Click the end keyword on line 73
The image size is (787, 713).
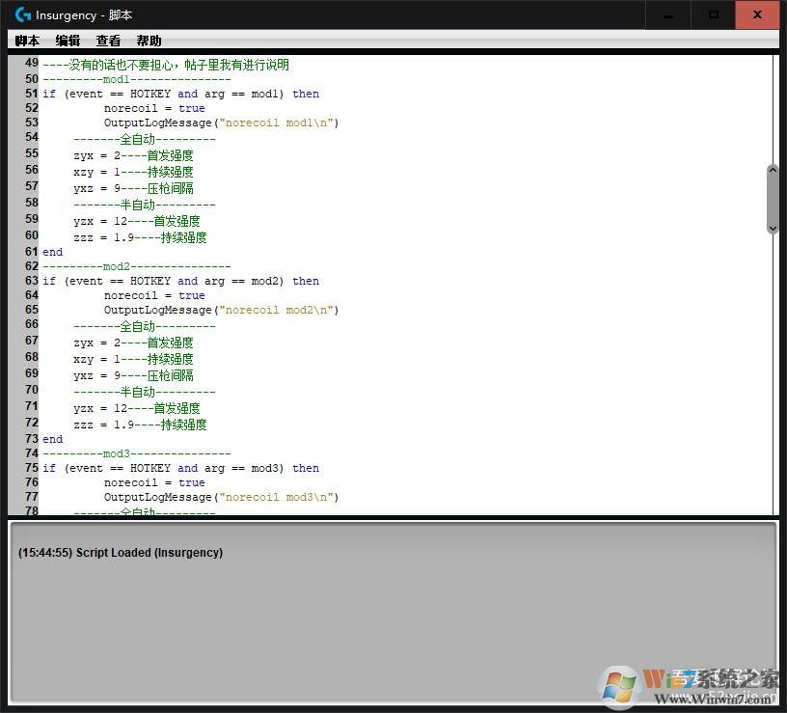point(52,439)
